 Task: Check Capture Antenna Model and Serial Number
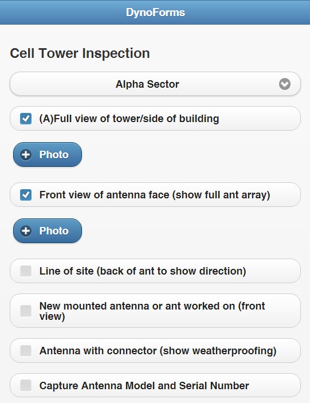click(26, 386)
